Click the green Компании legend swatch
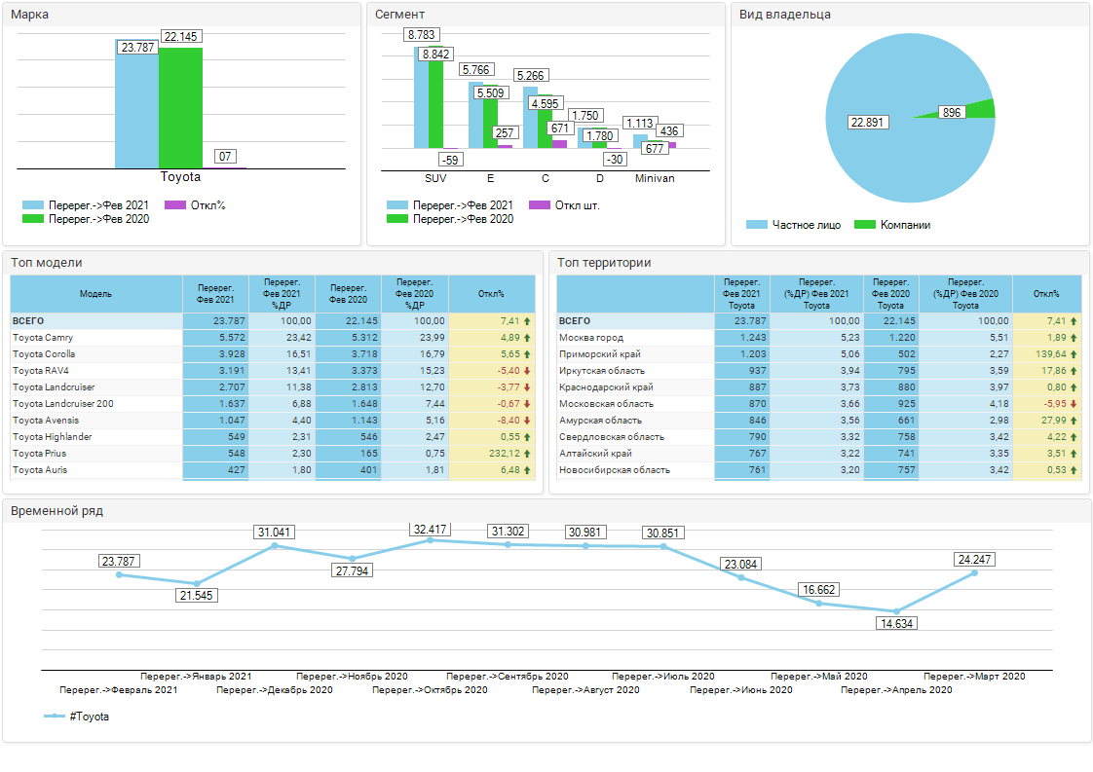This screenshot has width=1093, height=772. (x=865, y=225)
